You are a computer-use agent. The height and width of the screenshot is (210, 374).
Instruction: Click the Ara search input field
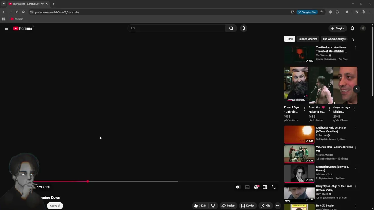tap(176, 28)
